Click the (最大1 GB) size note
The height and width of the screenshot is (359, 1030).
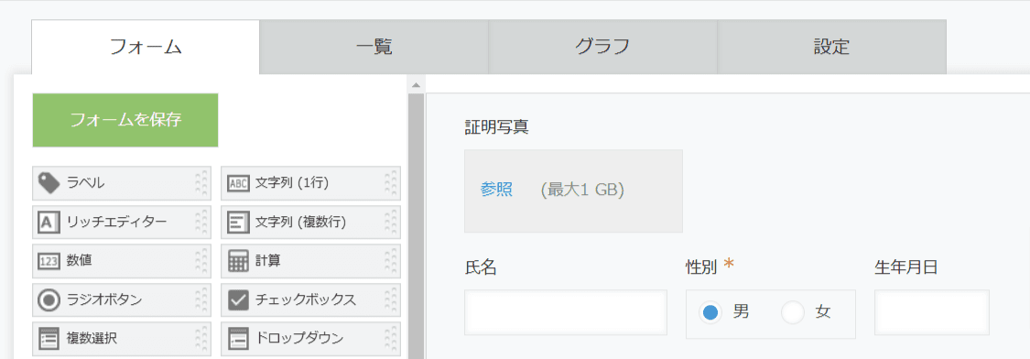(582, 190)
